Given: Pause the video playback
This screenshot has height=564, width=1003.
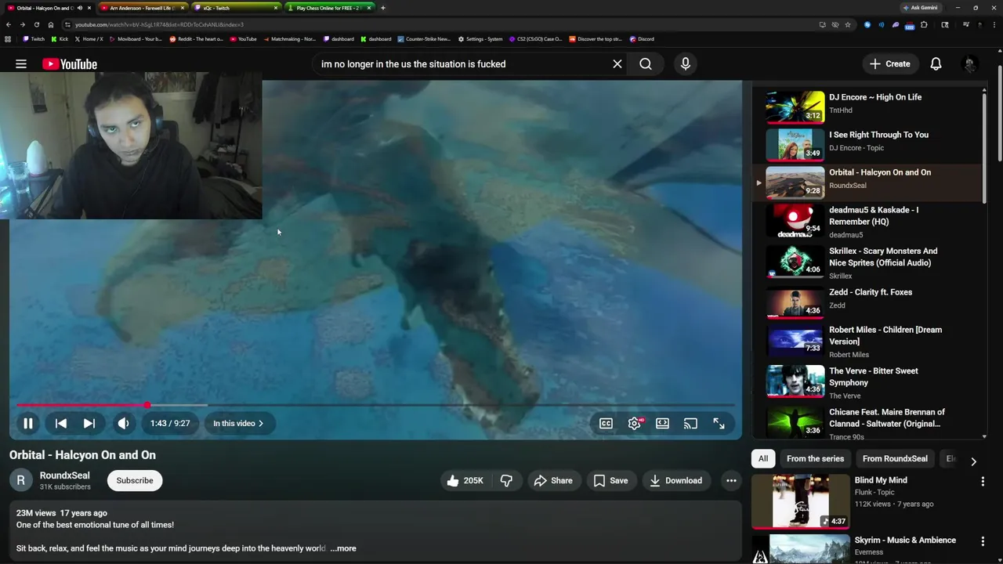Looking at the screenshot, I should click(x=27, y=423).
